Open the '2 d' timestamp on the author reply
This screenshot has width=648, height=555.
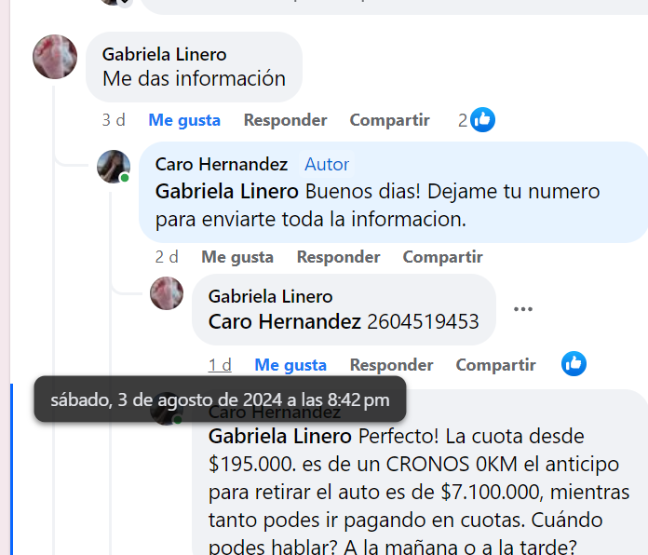click(x=167, y=257)
